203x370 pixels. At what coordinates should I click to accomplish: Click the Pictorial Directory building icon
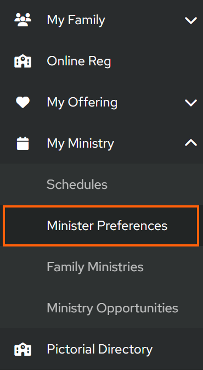click(22, 349)
